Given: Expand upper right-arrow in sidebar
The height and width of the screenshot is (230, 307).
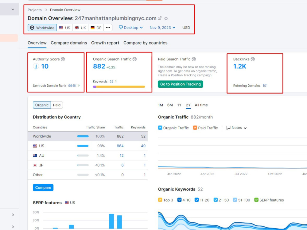Looking at the screenshot, I should point(13,215).
